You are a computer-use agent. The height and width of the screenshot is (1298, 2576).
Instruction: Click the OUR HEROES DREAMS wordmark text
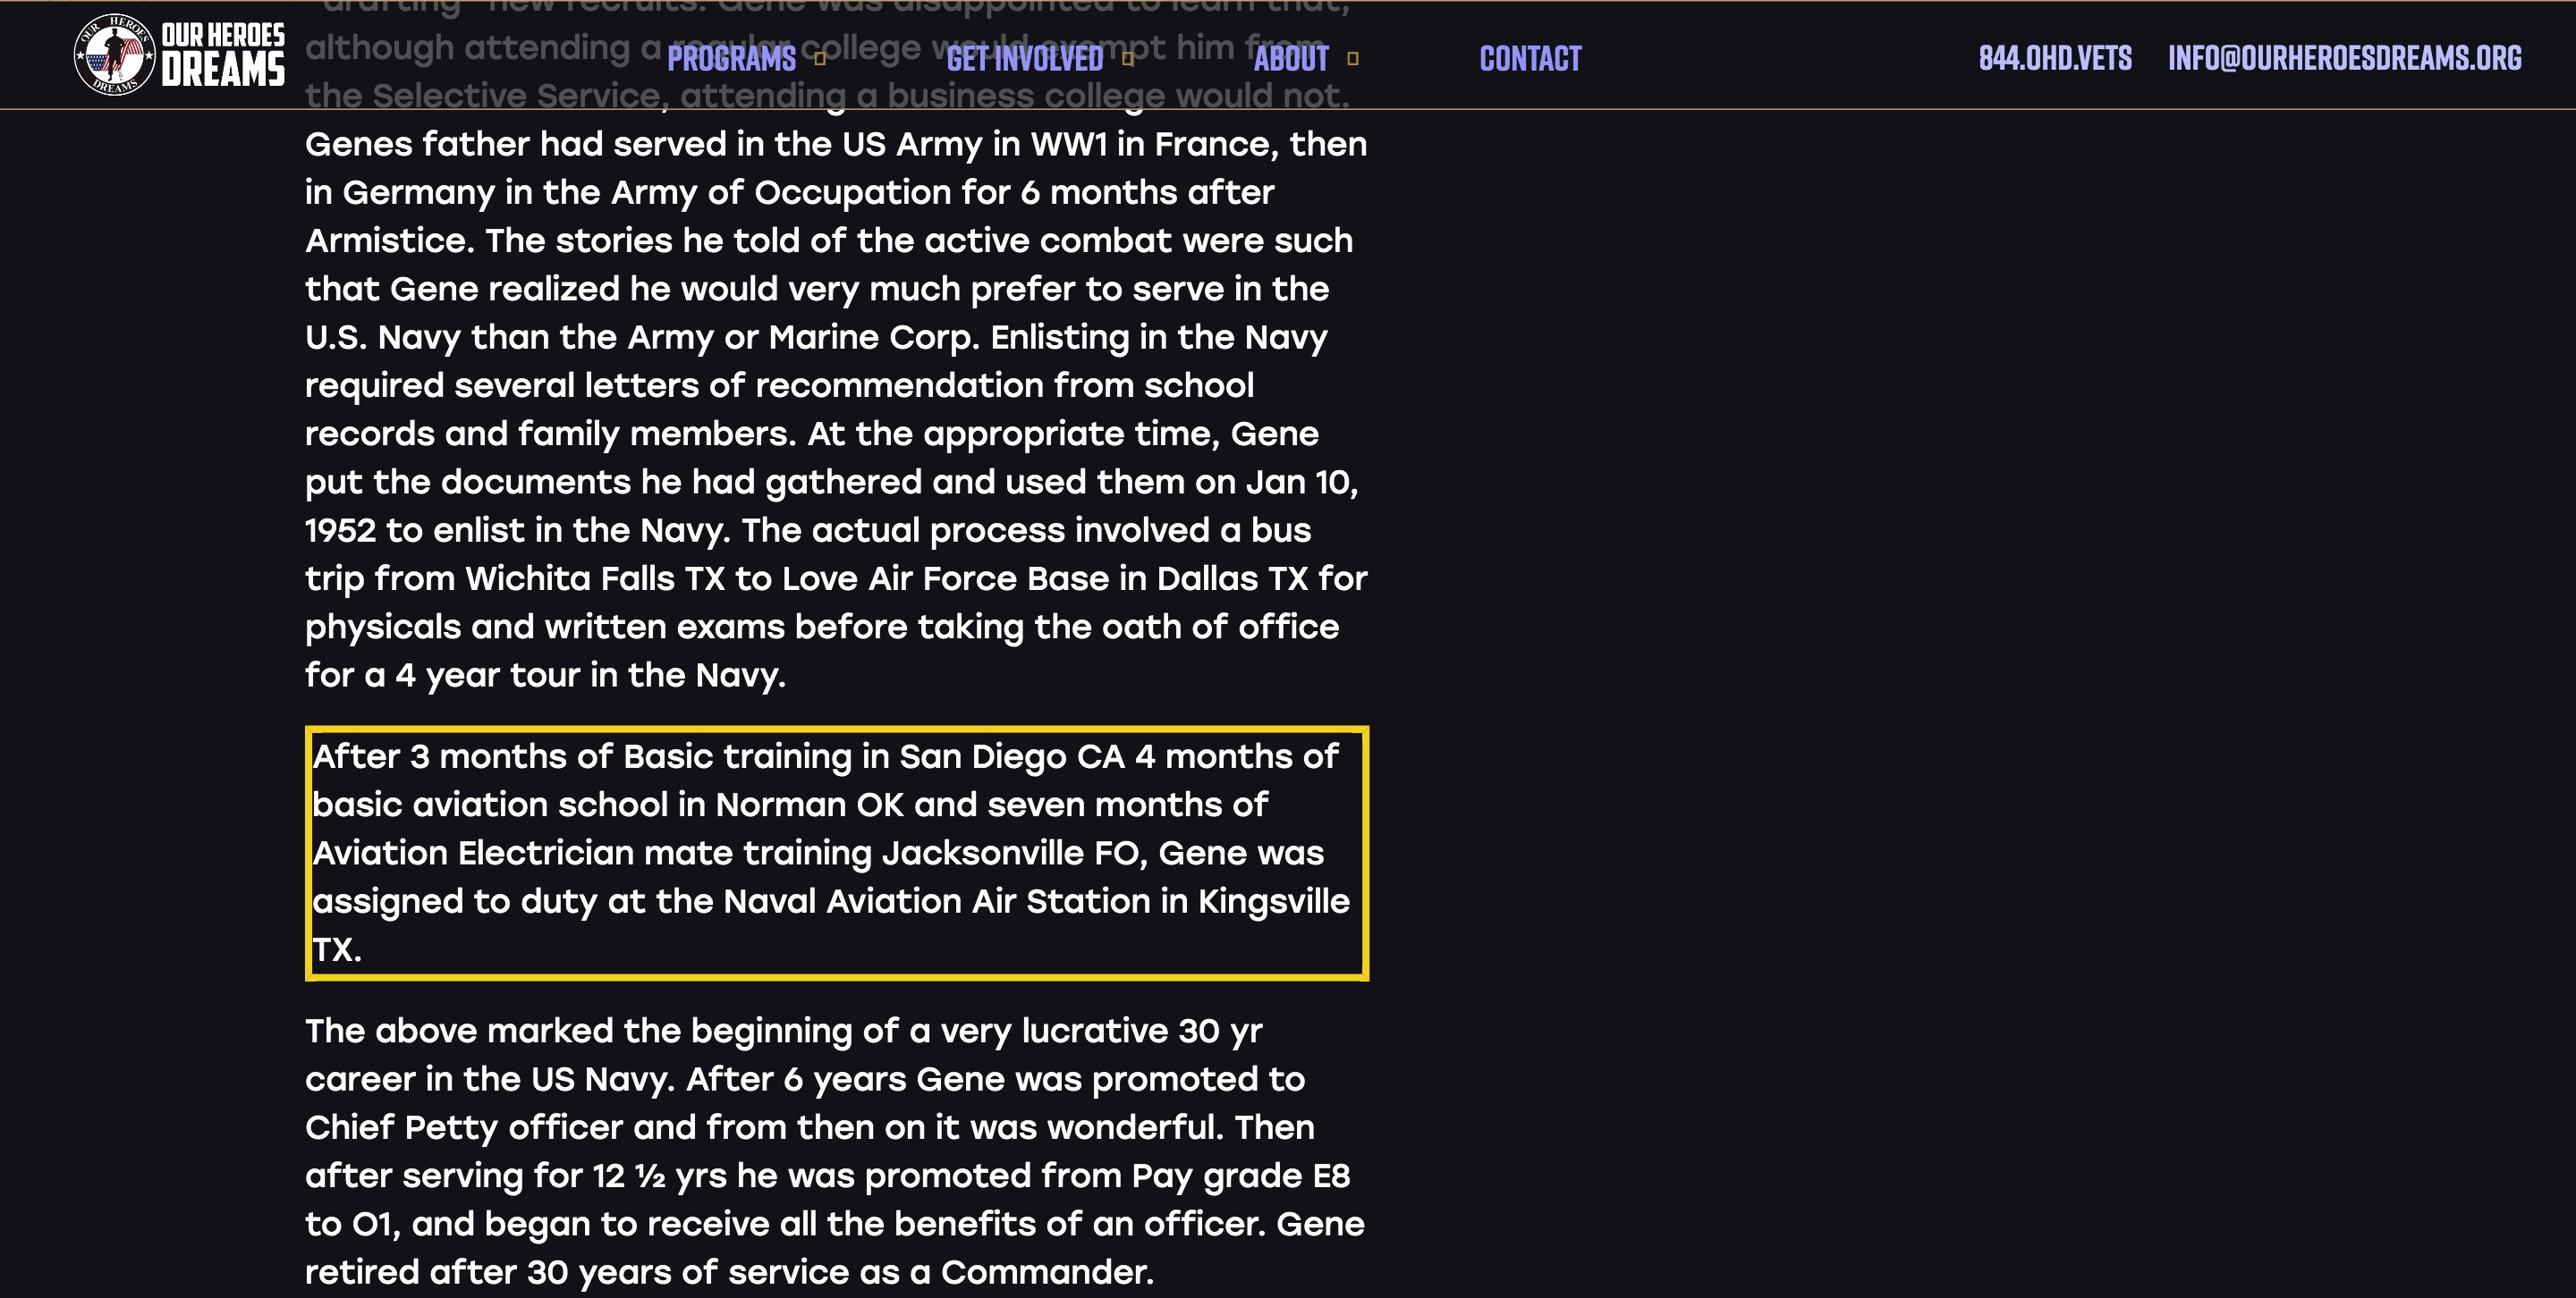coord(223,55)
